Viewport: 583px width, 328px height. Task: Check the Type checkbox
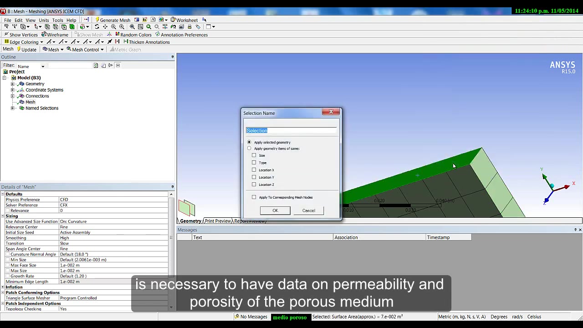coord(254,163)
